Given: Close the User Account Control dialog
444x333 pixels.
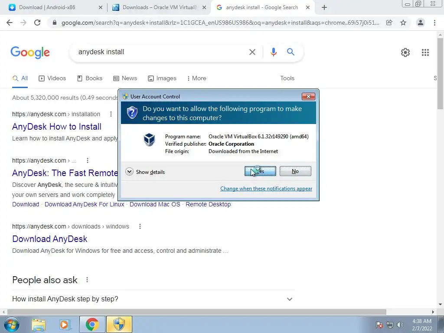Looking at the screenshot, I should point(308,97).
